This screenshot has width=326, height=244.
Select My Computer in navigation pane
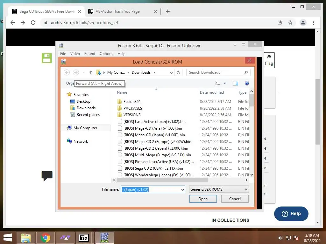pyautogui.click(x=85, y=128)
